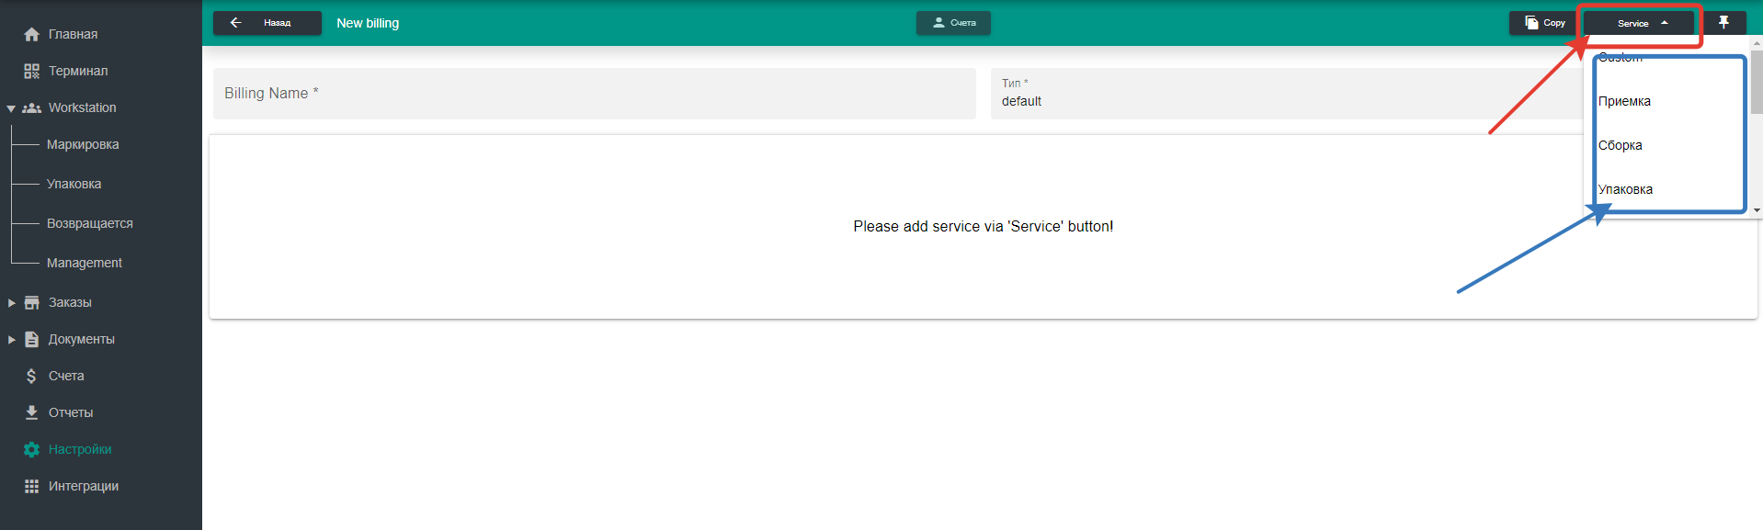Click the QR terminal icon beside Терминал
1763x530 pixels.
[31, 71]
